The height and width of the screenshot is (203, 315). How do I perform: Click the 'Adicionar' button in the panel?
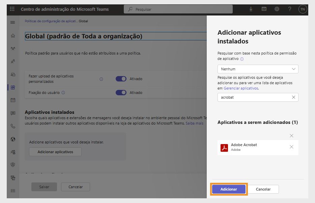coord(229,189)
